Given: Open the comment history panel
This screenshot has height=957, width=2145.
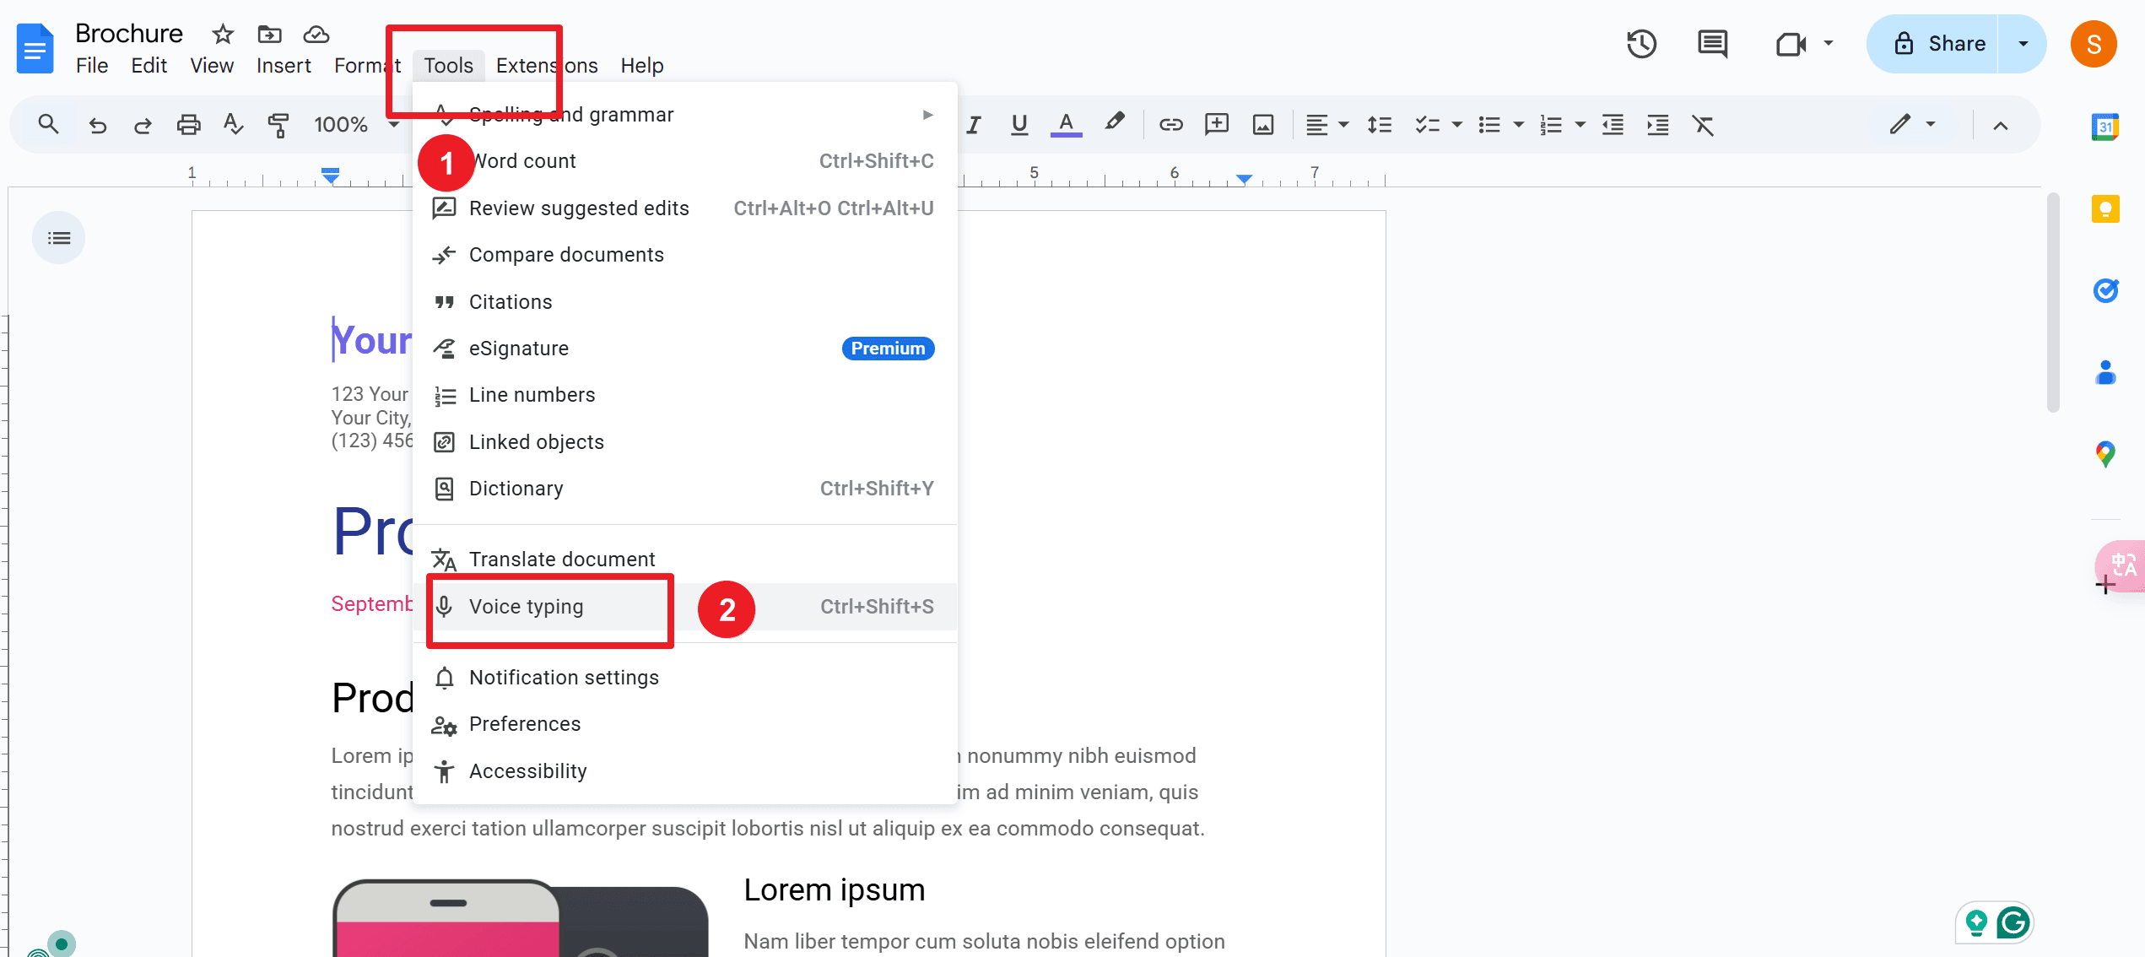Looking at the screenshot, I should [x=1712, y=43].
